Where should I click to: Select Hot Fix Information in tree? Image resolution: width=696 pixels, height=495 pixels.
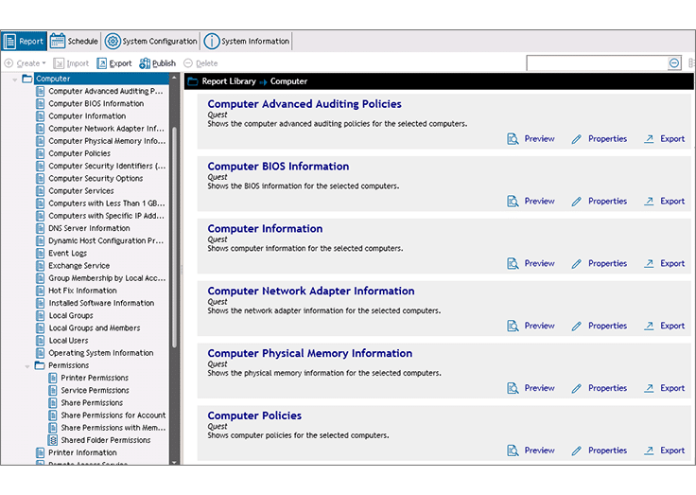(82, 291)
